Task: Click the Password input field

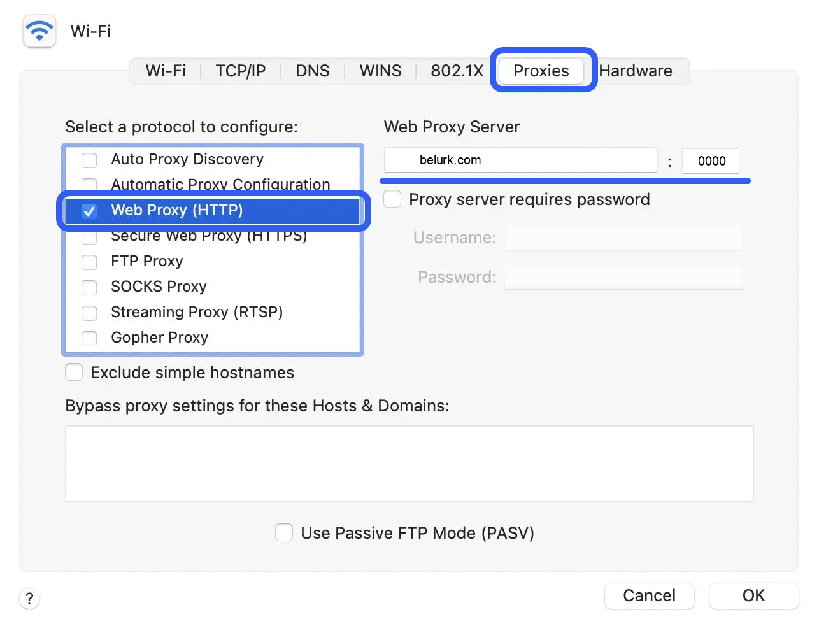Action: (x=624, y=277)
